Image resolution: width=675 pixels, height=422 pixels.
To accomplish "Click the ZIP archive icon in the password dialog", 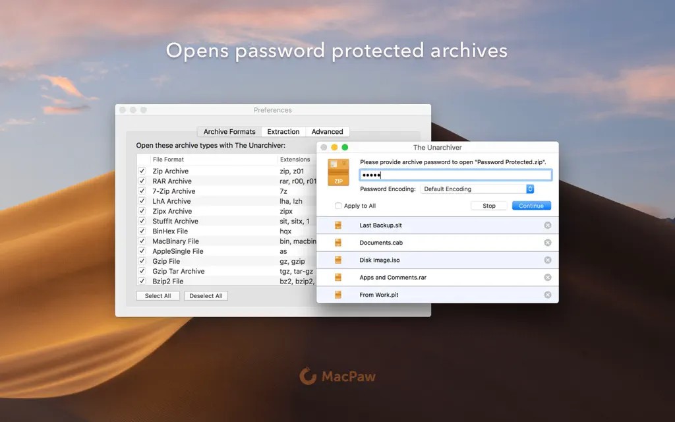I will pyautogui.click(x=338, y=171).
